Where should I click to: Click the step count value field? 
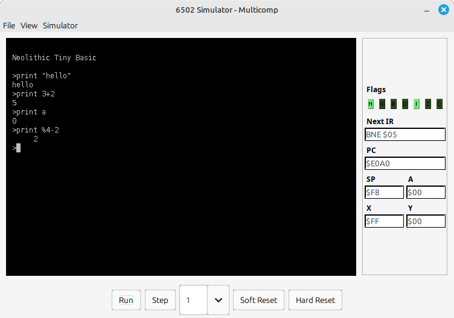[193, 300]
